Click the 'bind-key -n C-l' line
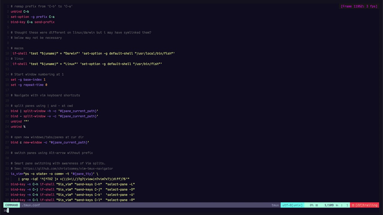 (73, 200)
